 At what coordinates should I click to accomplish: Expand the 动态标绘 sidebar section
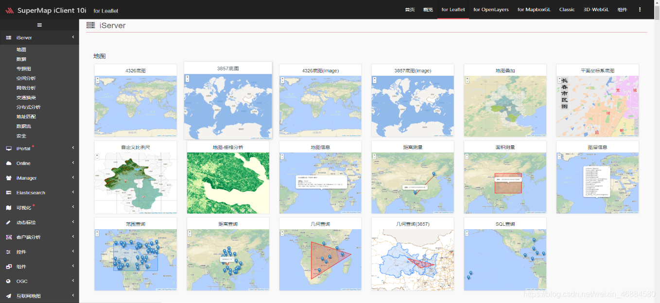73,222
